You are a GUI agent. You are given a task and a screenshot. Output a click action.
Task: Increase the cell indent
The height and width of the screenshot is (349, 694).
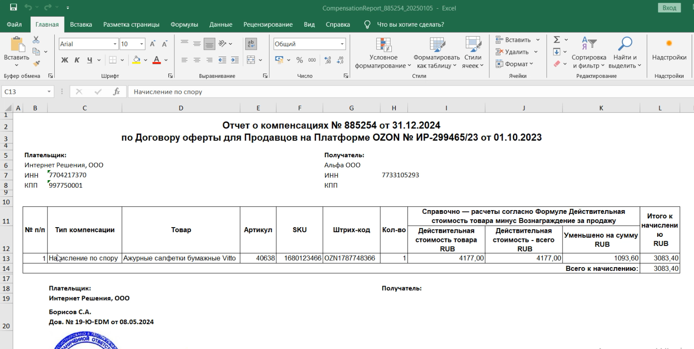tap(235, 60)
